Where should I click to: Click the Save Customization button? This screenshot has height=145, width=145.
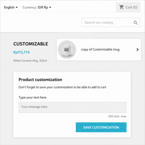point(101,127)
